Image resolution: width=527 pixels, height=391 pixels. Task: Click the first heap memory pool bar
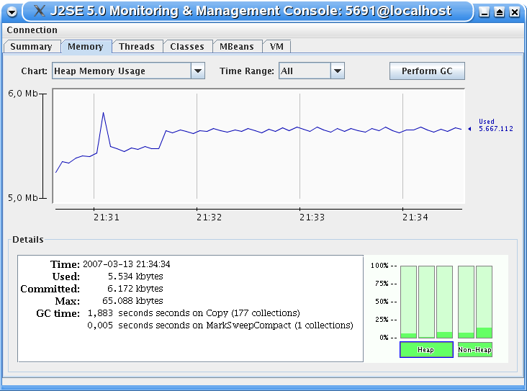tap(409, 302)
